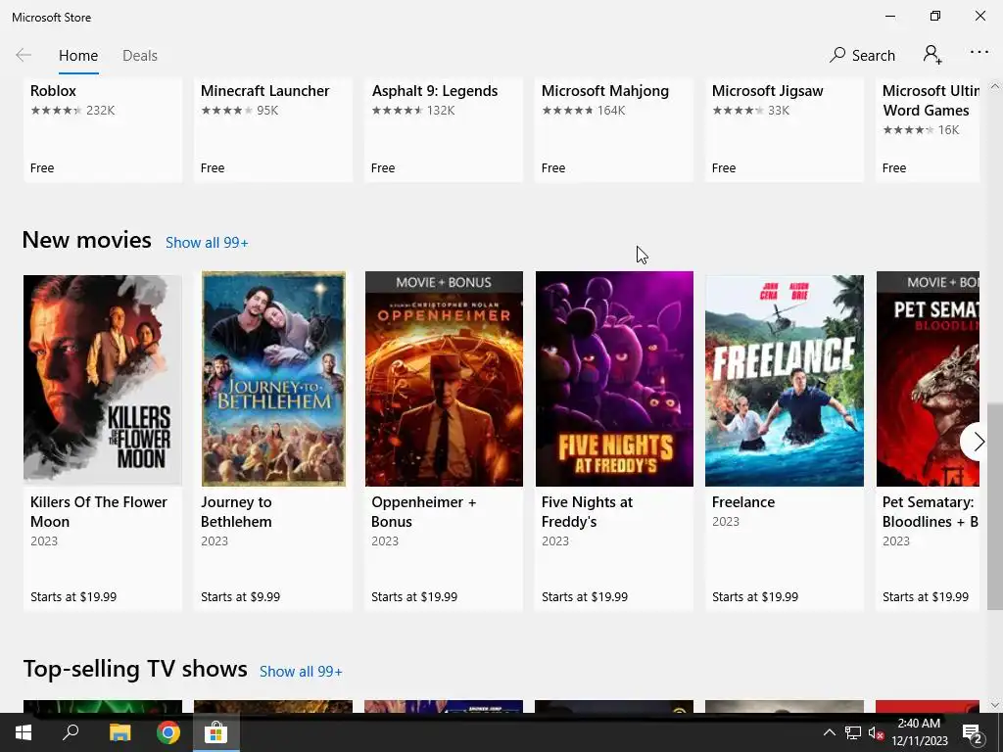Open Killers Of The Flower Moon poster
The image size is (1003, 752).
[x=102, y=379]
